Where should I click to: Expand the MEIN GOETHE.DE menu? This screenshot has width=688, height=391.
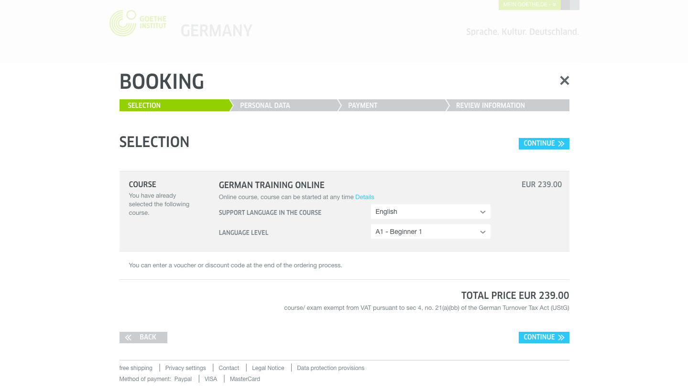(529, 5)
